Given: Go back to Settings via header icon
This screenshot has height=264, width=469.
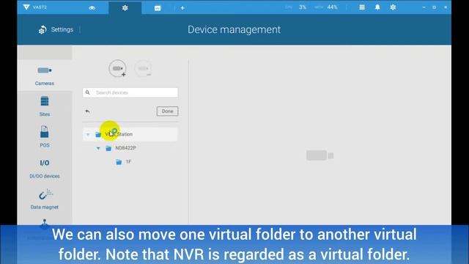Looking at the screenshot, I should point(43,29).
